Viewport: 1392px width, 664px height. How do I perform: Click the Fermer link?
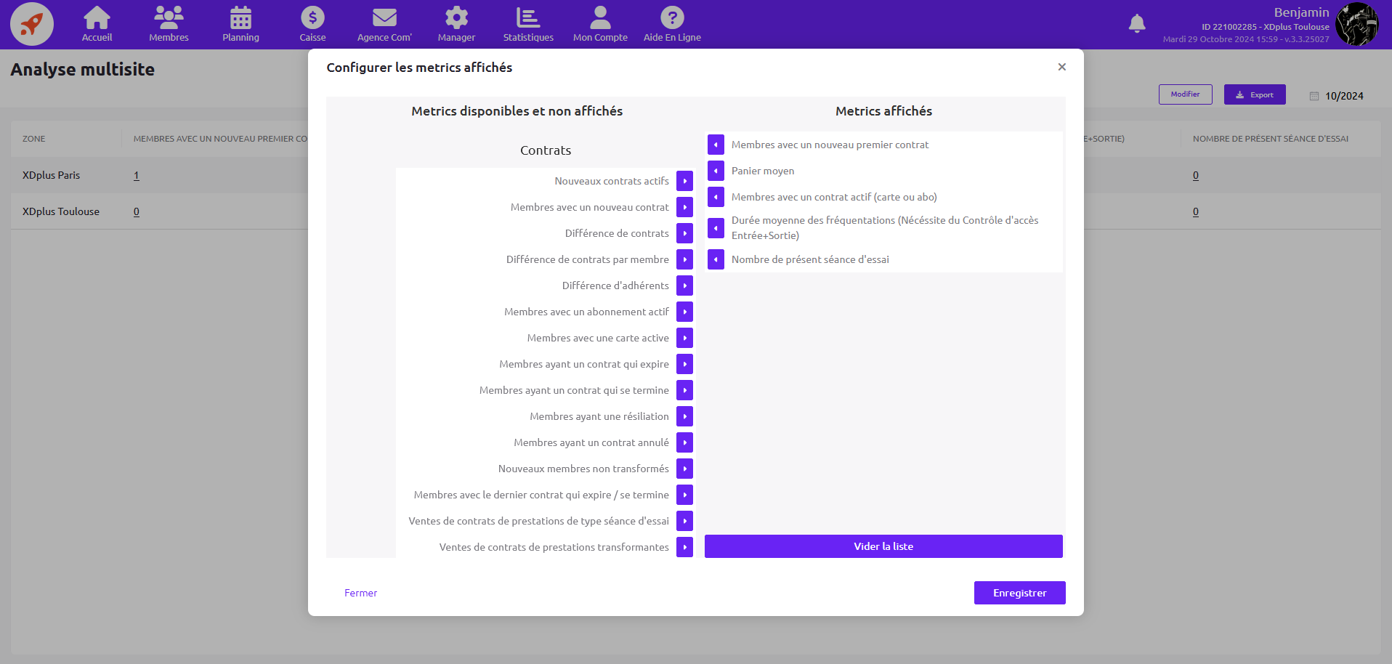360,593
